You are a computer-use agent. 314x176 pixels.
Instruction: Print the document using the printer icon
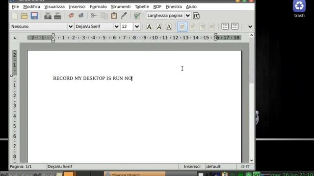(x=58, y=16)
